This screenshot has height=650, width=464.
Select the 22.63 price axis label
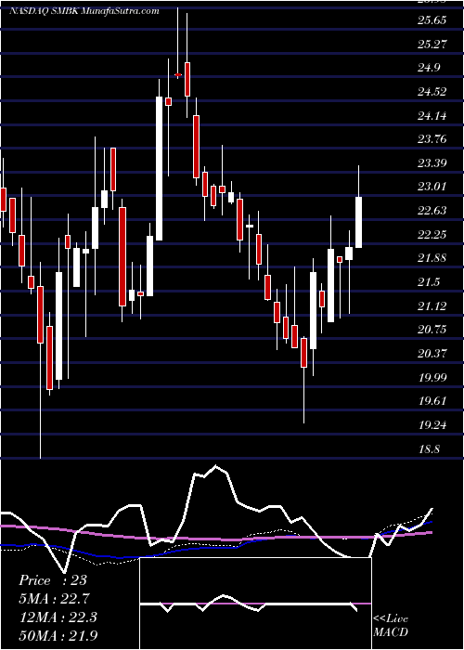point(432,211)
